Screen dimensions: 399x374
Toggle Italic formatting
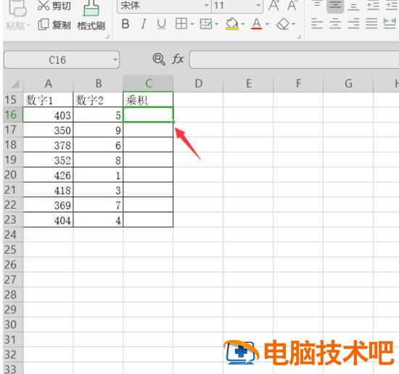pos(144,24)
